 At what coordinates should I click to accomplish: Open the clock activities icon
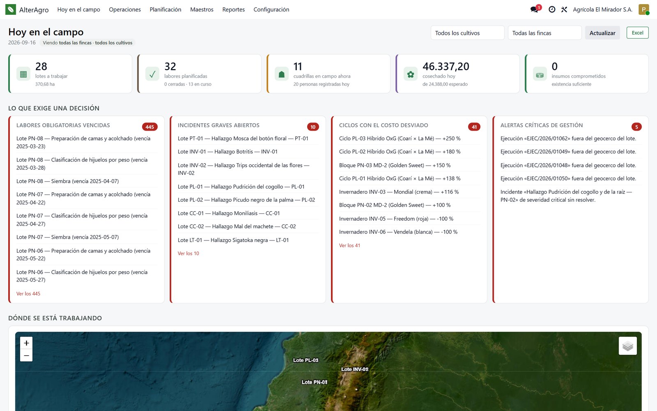click(552, 9)
